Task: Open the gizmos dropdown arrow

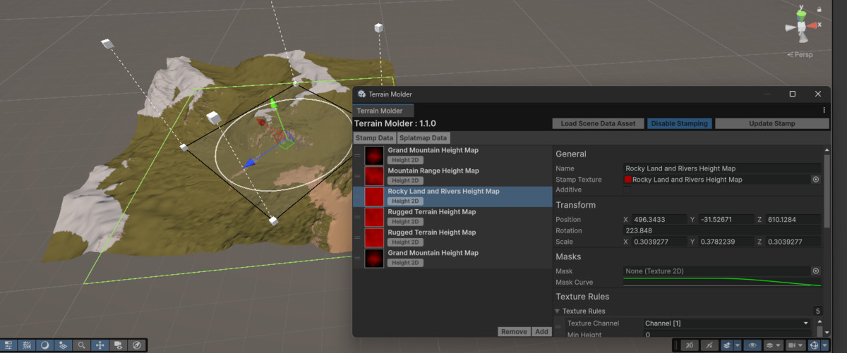Action: (824, 345)
